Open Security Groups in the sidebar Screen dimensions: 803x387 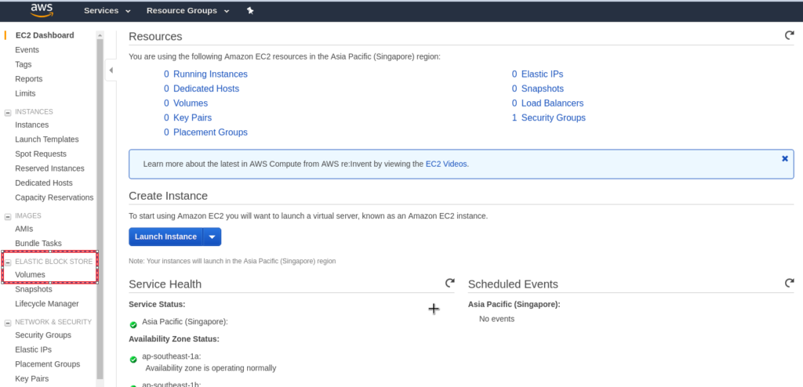click(x=43, y=335)
